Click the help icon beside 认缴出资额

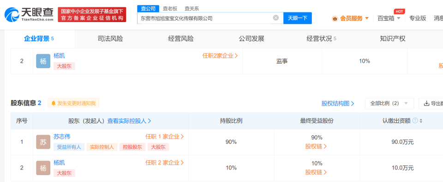click(415, 121)
